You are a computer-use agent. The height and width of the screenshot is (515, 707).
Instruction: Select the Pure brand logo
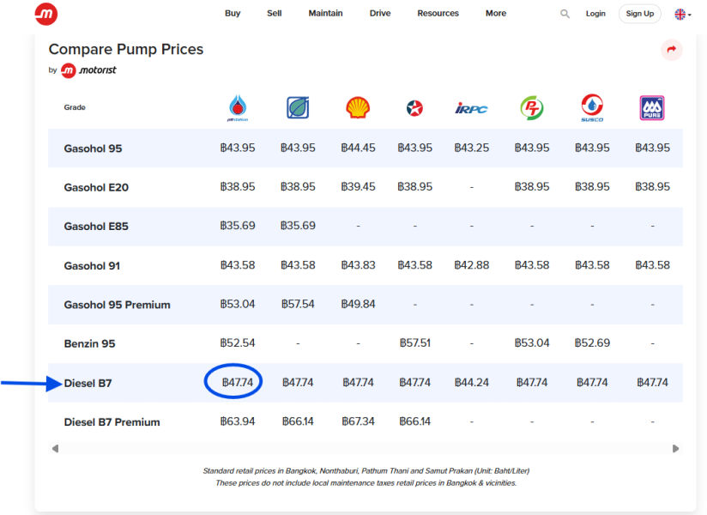pos(652,108)
